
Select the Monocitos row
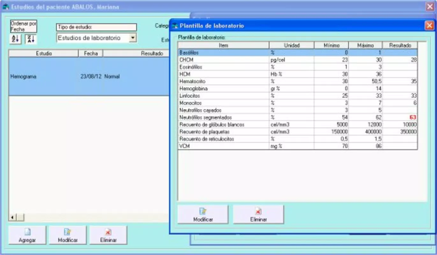pos(298,103)
